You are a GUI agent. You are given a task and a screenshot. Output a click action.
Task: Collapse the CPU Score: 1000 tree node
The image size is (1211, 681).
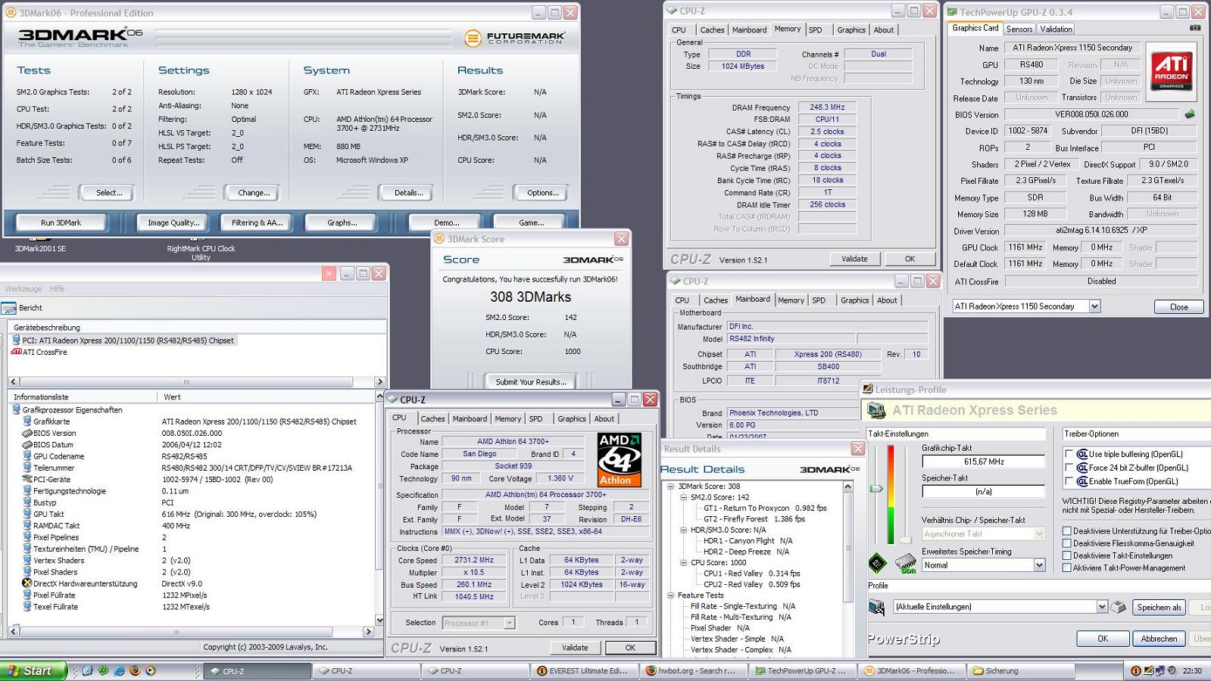(683, 562)
